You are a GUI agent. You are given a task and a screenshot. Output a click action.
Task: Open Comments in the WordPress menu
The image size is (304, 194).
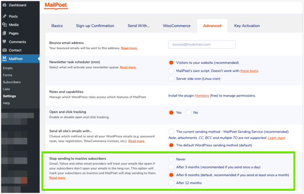(17, 42)
